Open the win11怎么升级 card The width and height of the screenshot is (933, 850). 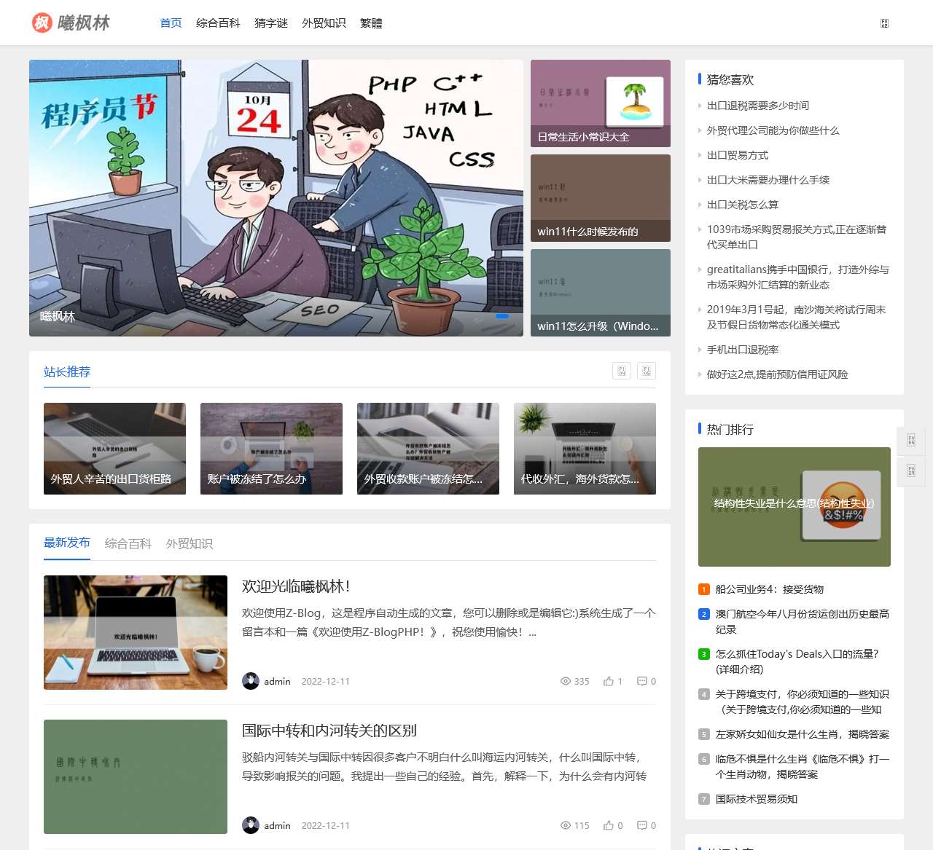point(601,293)
